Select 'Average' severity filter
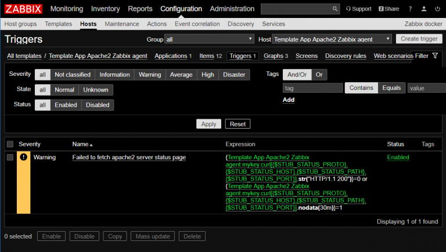This screenshot has height=252, width=446. [181, 75]
